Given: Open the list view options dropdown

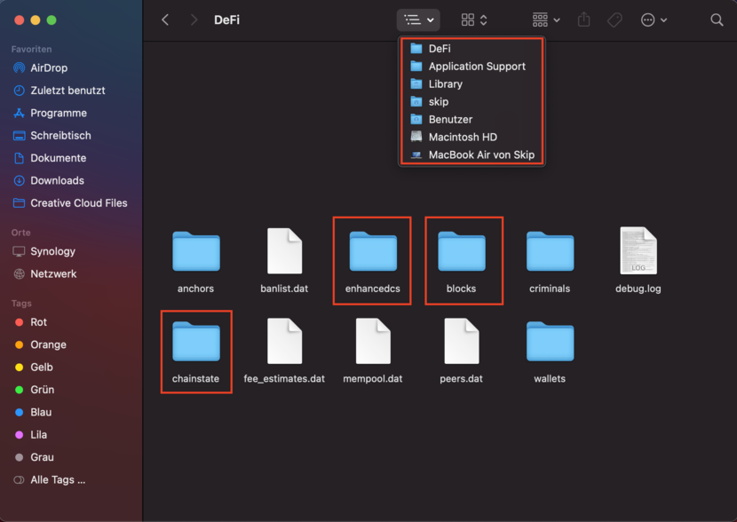Looking at the screenshot, I should pyautogui.click(x=417, y=20).
